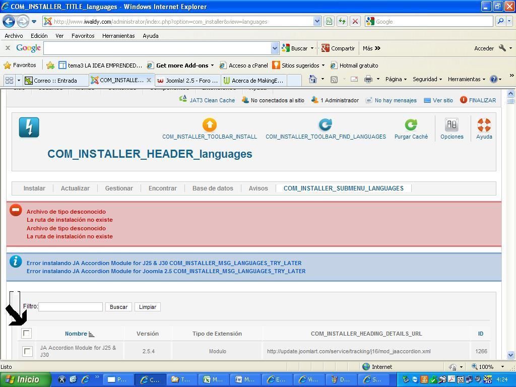Click the JAT3 Clean Cache link
This screenshot has height=387, width=516.
(x=207, y=100)
